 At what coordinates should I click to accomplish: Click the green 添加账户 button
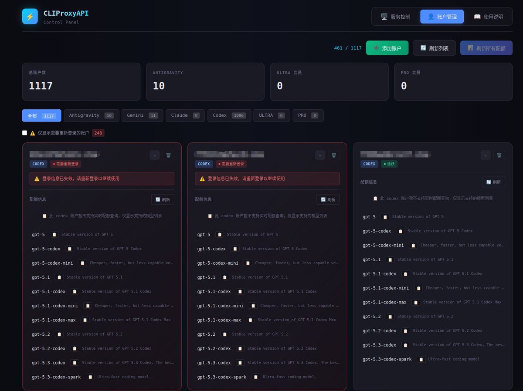387,48
